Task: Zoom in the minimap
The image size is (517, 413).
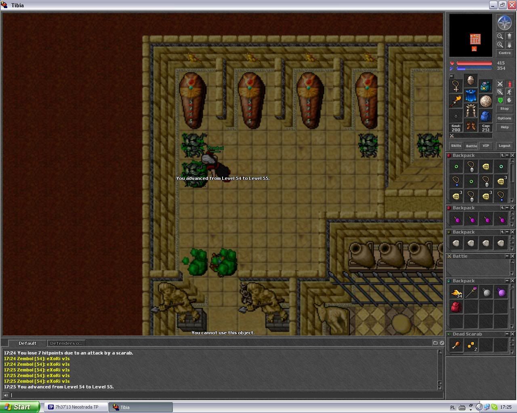Action: tap(500, 45)
